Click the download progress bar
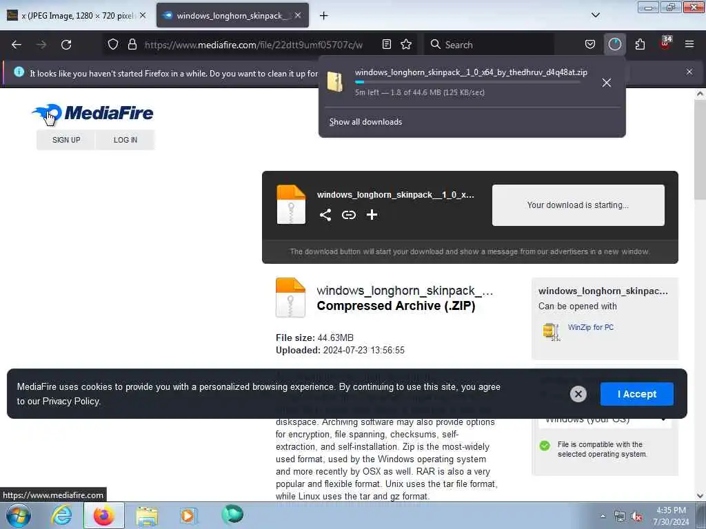Viewport: 706px width, 529px height. (x=467, y=83)
